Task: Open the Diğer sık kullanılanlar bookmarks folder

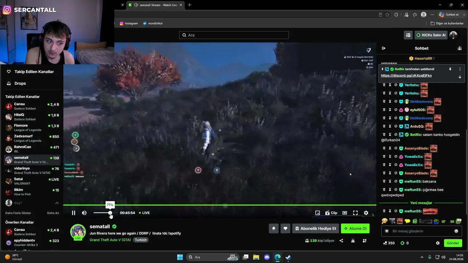Action: [447, 23]
